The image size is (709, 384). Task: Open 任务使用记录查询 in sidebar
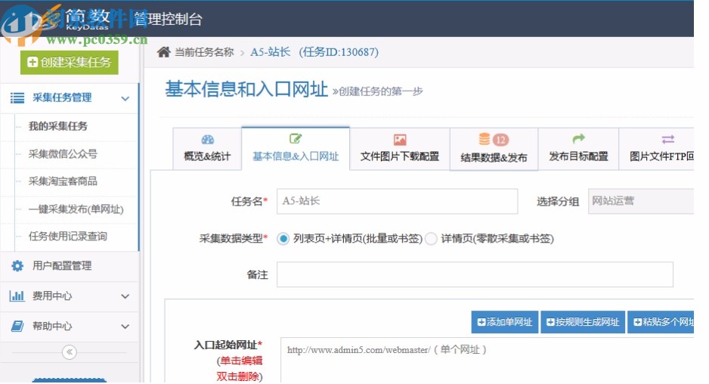tap(68, 236)
